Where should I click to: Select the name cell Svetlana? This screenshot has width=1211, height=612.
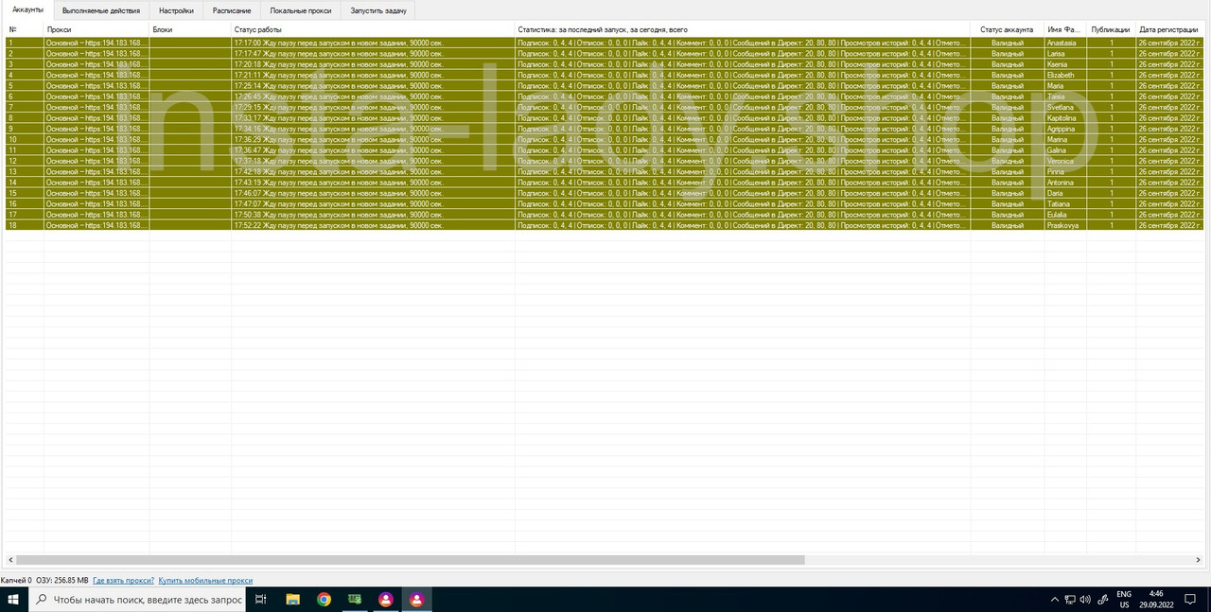[1065, 107]
